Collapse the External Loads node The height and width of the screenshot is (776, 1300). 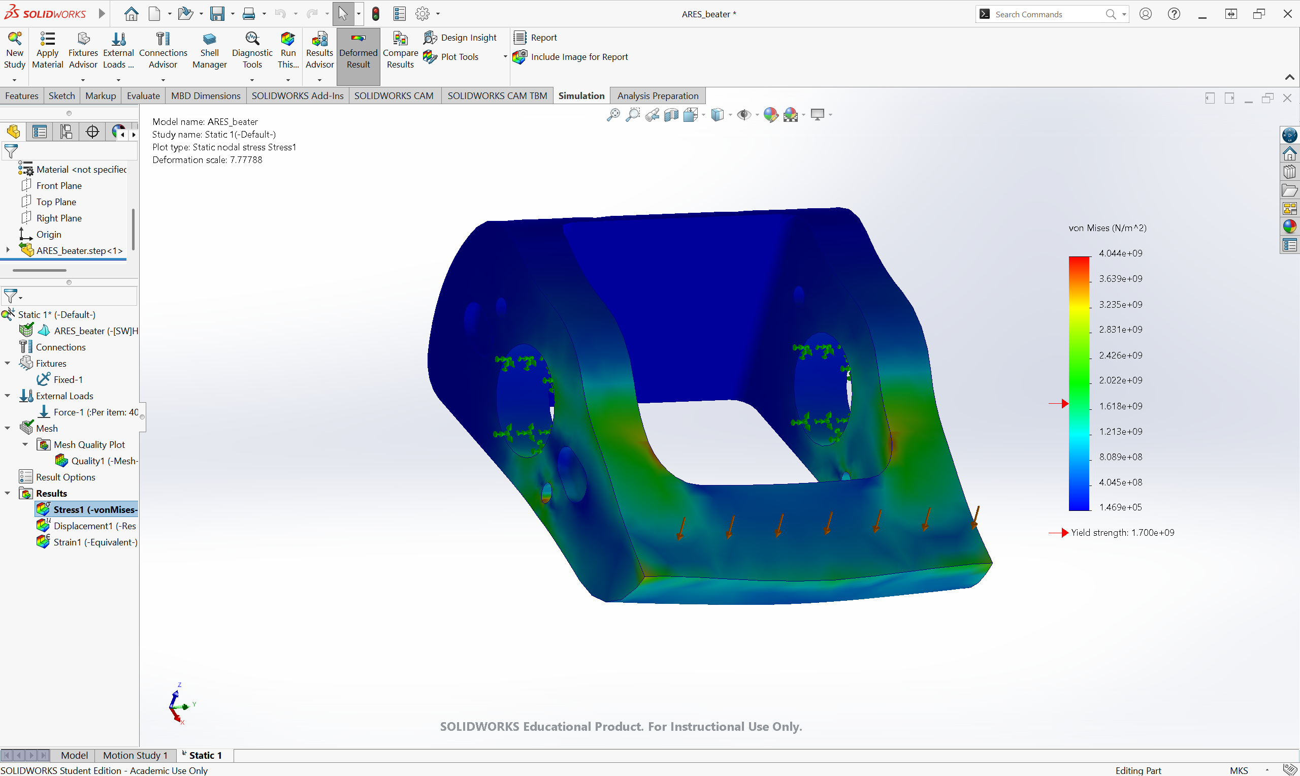[7, 395]
